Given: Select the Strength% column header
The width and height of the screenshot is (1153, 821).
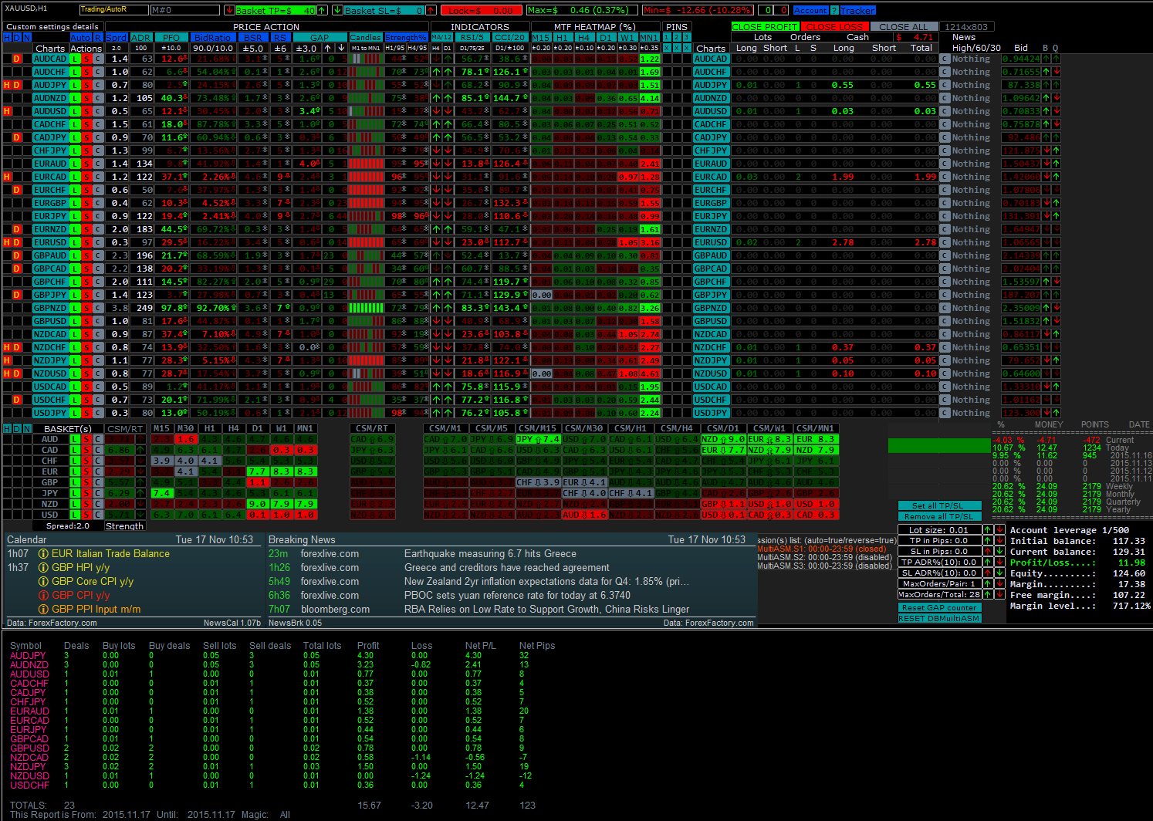Looking at the screenshot, I should click(x=406, y=37).
